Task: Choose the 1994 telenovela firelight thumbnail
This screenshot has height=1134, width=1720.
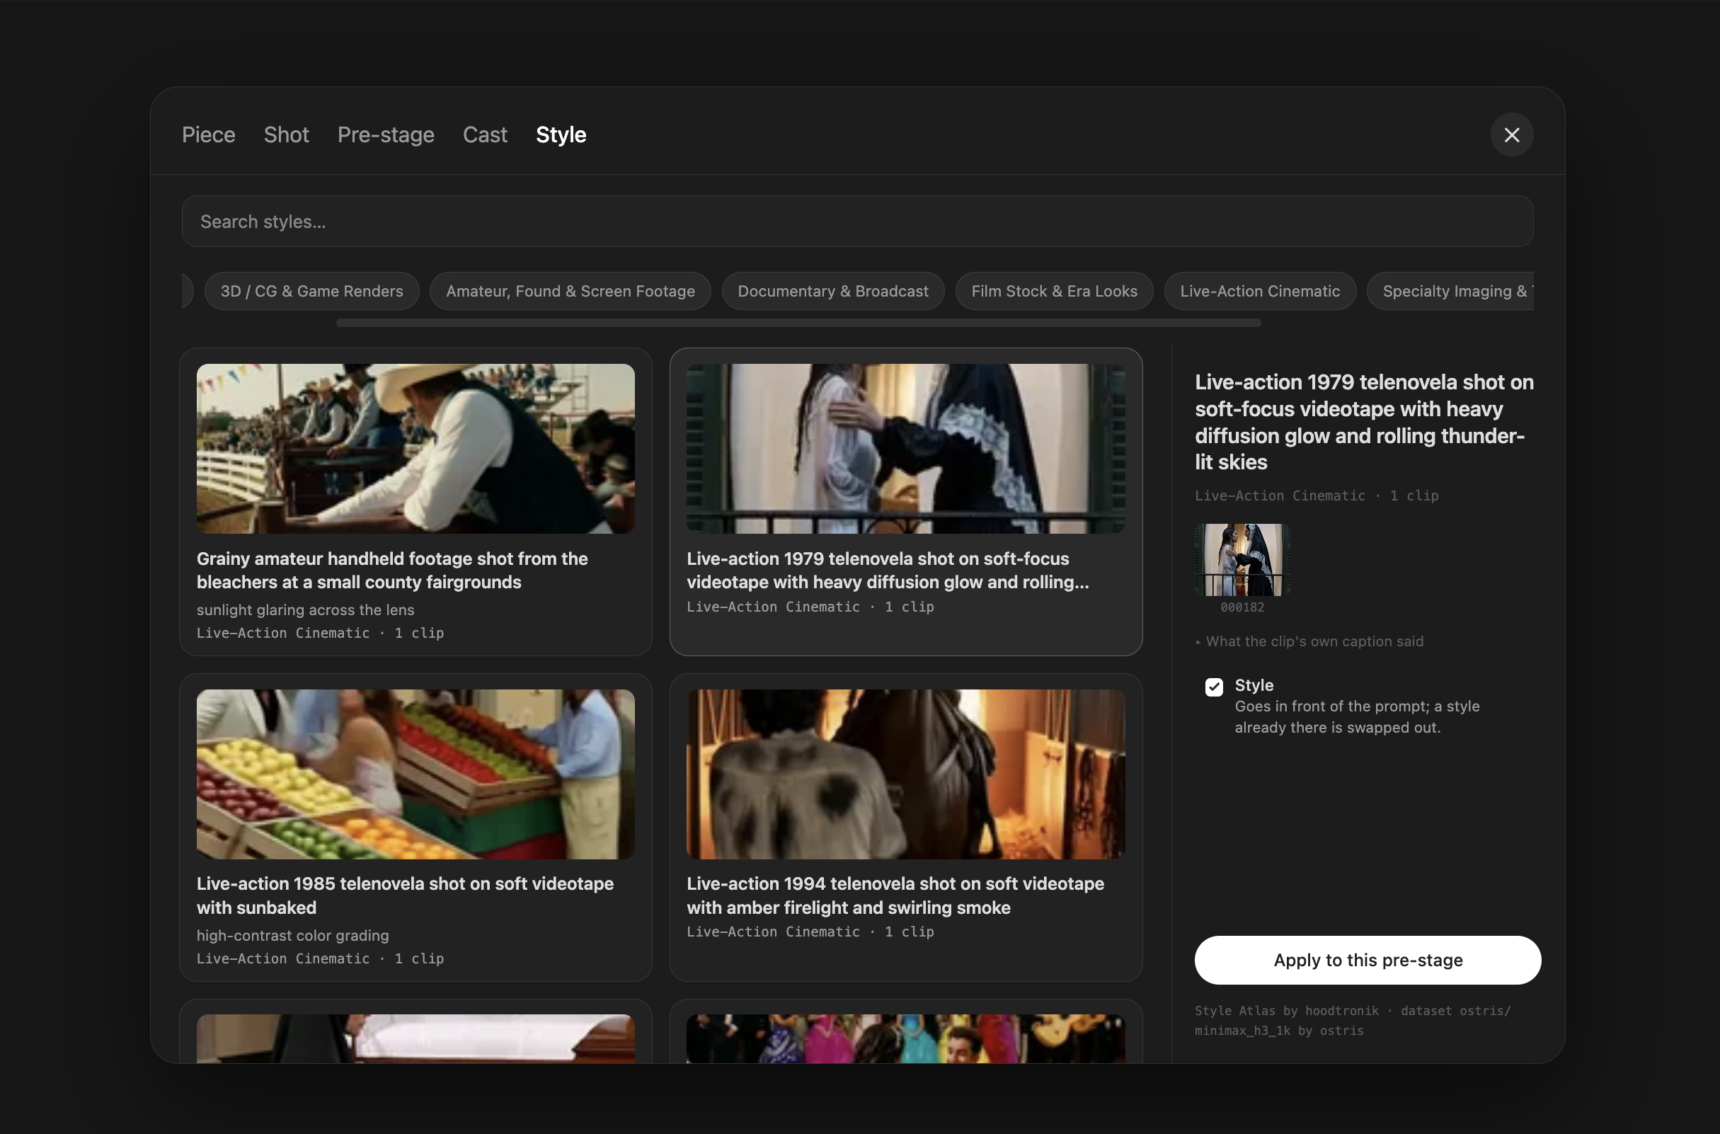Action: (905, 774)
